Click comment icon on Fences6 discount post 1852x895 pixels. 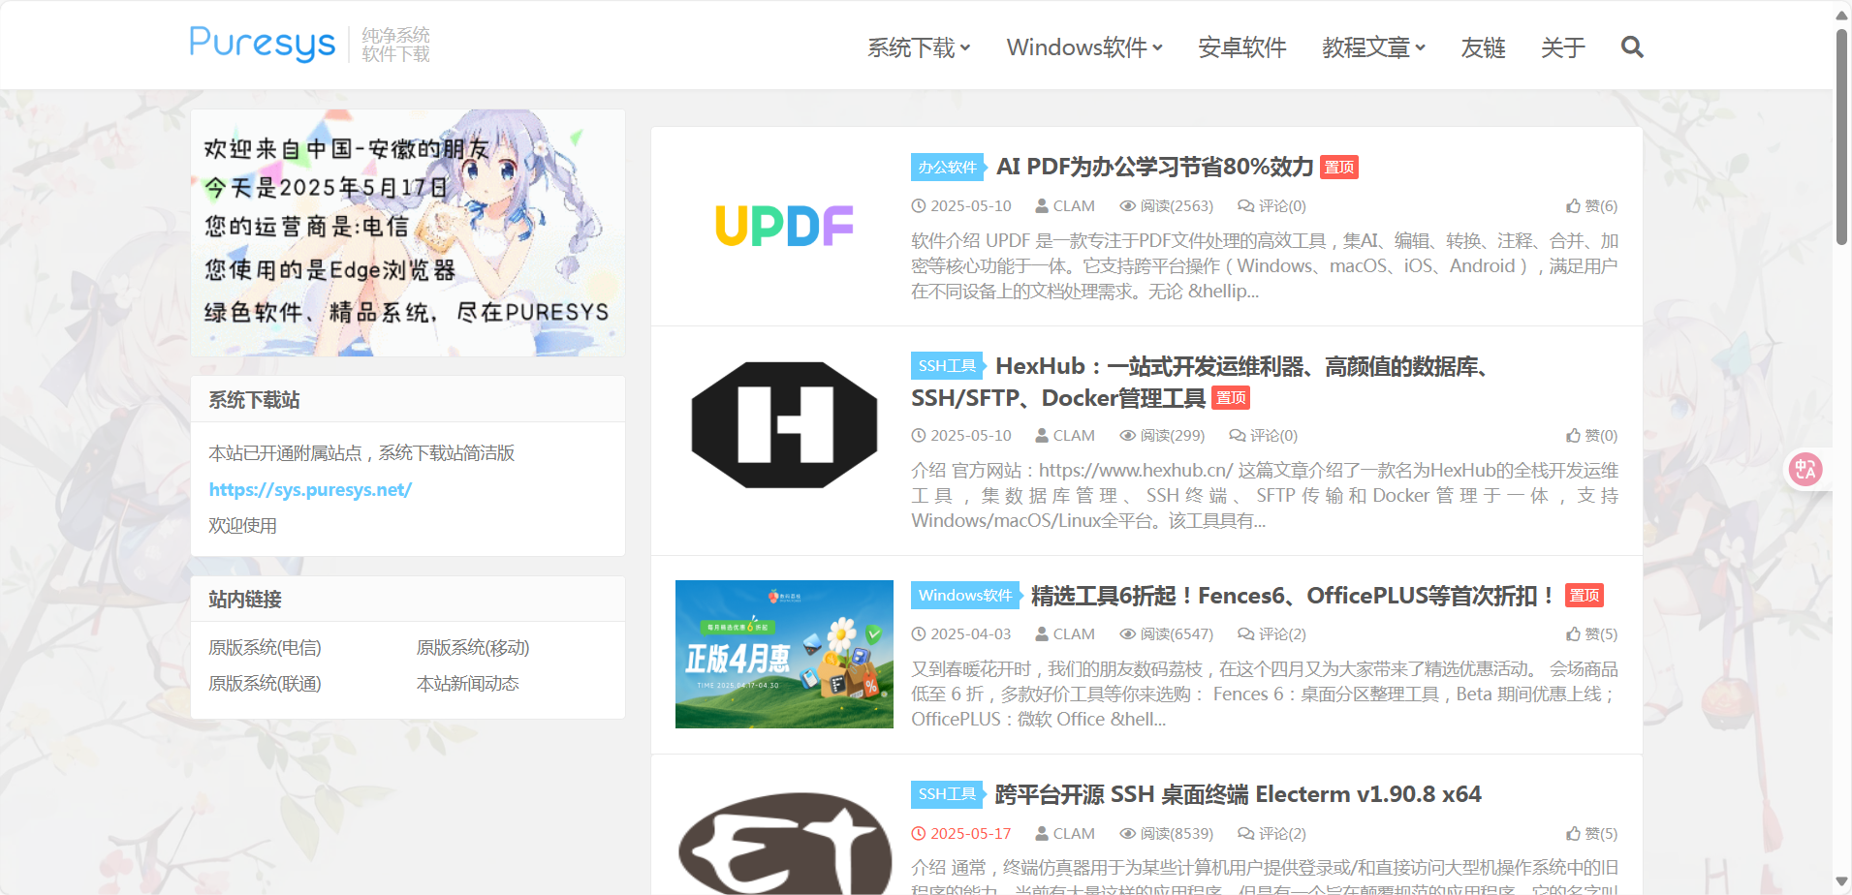[1245, 633]
